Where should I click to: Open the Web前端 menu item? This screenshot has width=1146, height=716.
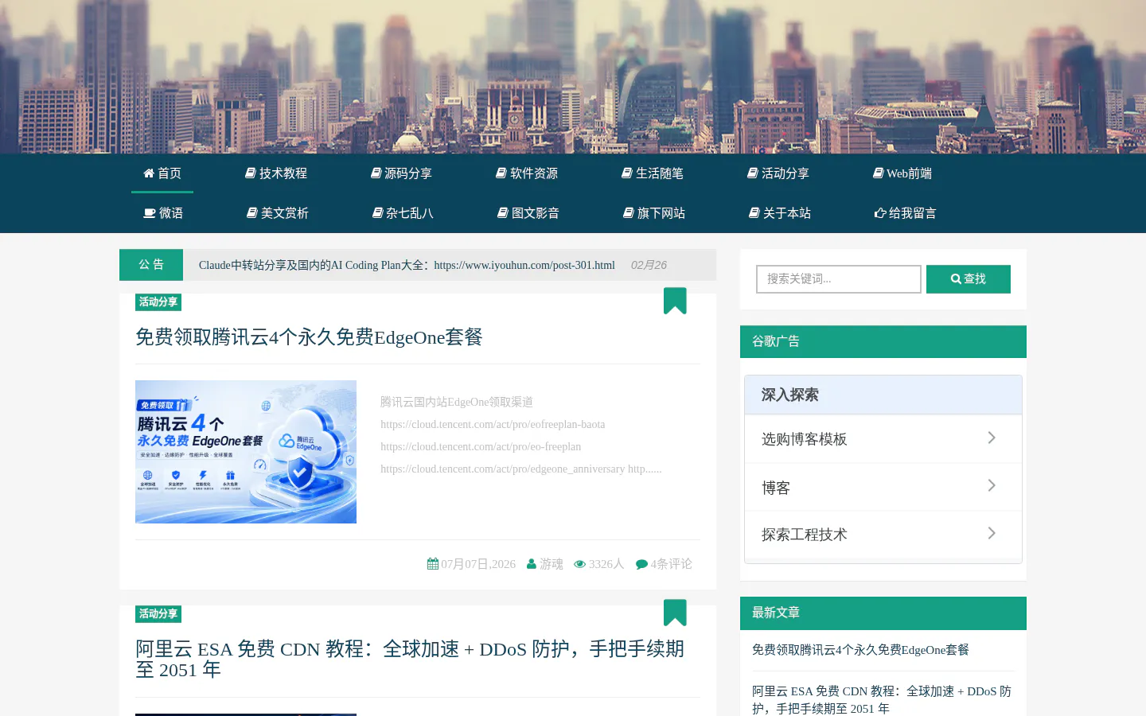click(x=902, y=173)
